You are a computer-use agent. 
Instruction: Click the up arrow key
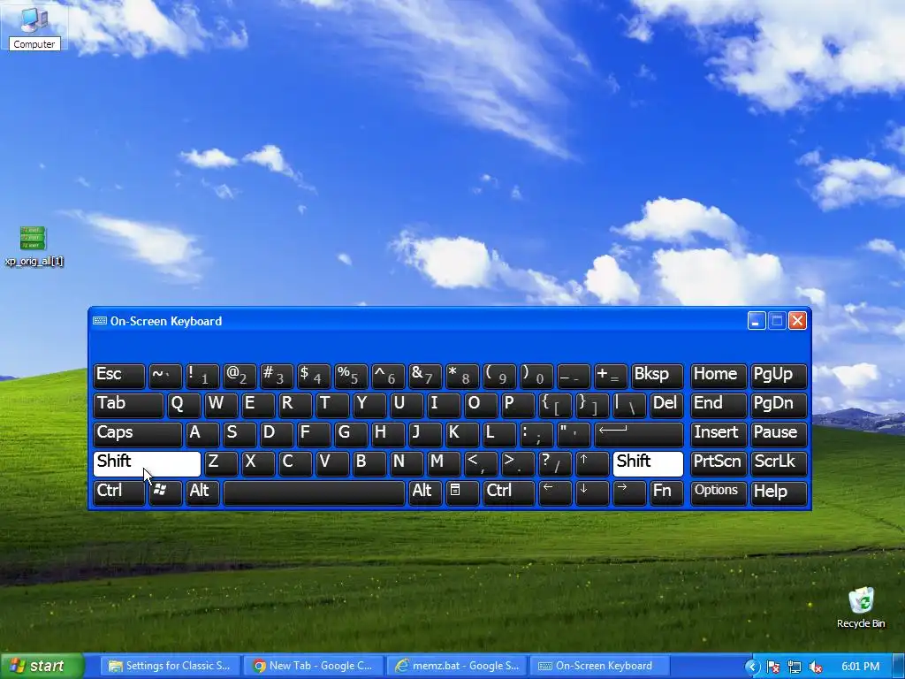coord(591,463)
